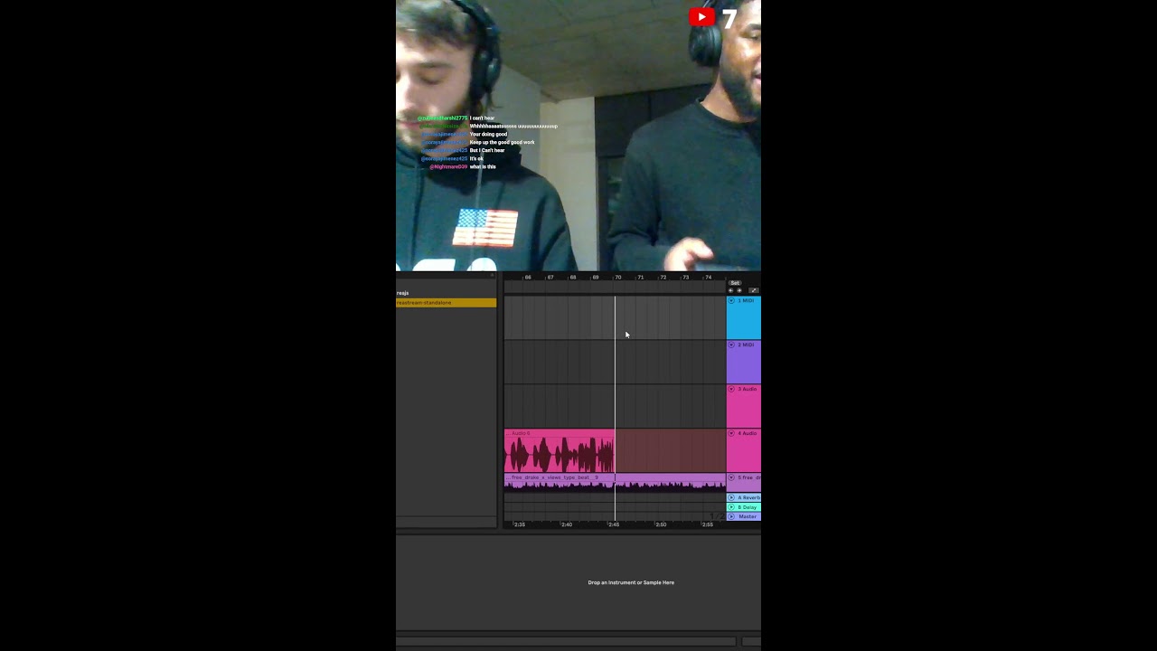Collapse the 2 MIDI track
This screenshot has width=1157, height=651.
point(731,344)
